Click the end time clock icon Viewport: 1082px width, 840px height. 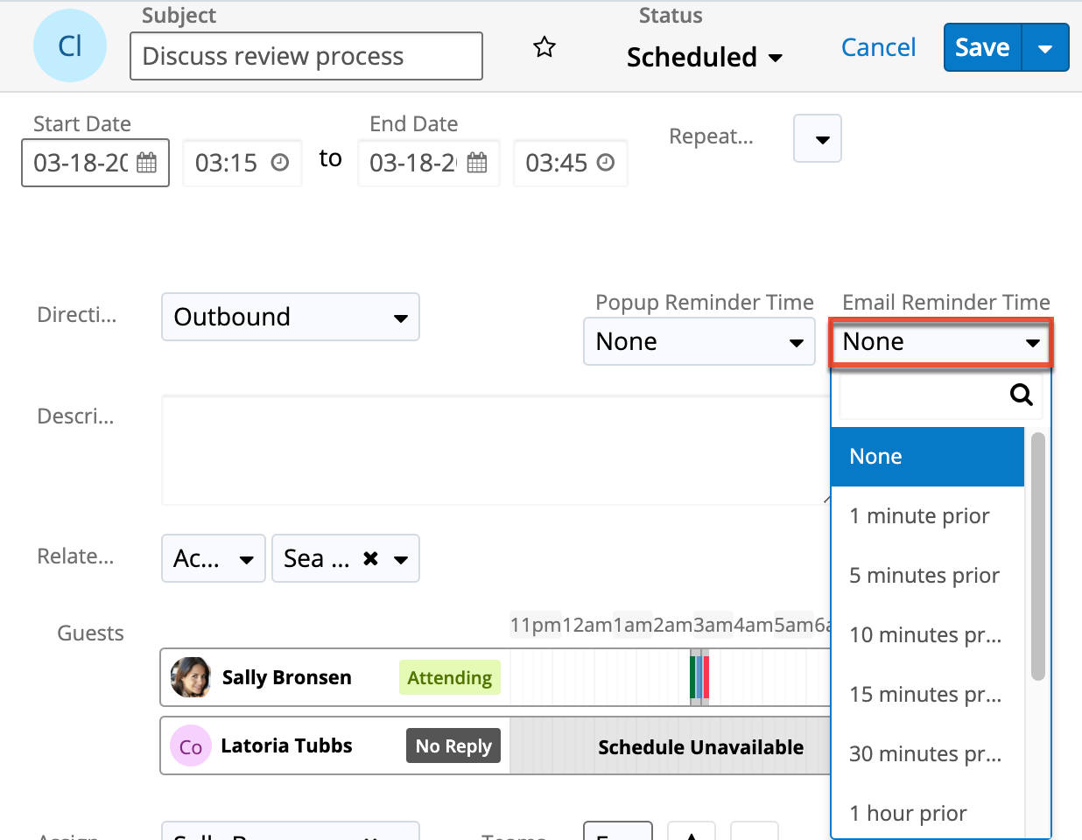[606, 163]
